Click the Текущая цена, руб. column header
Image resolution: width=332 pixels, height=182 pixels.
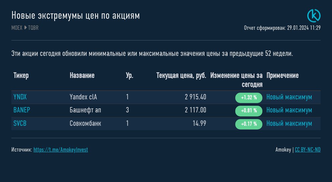tap(181, 76)
